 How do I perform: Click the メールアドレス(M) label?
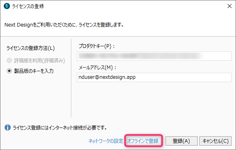[x=97, y=68]
